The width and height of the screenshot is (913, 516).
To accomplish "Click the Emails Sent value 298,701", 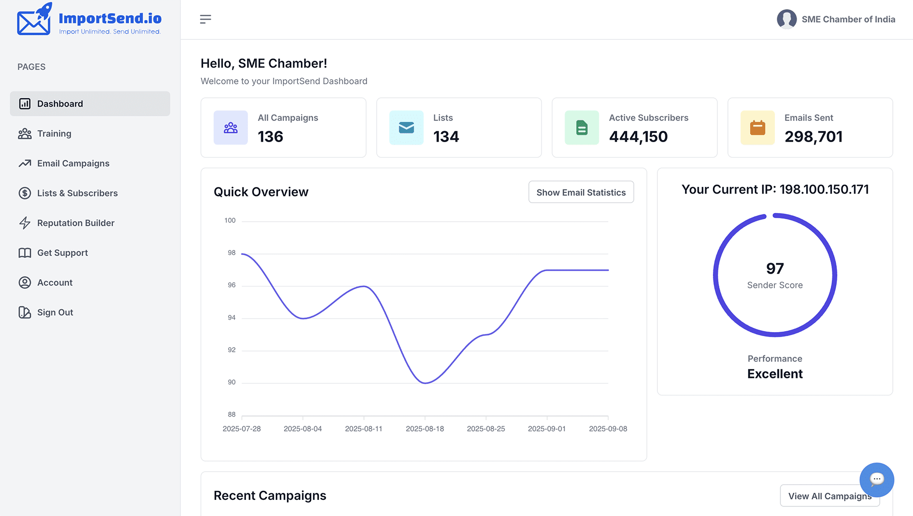I will point(814,137).
